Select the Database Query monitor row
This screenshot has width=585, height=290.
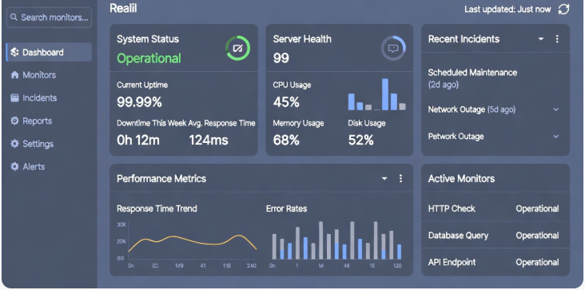coord(495,236)
